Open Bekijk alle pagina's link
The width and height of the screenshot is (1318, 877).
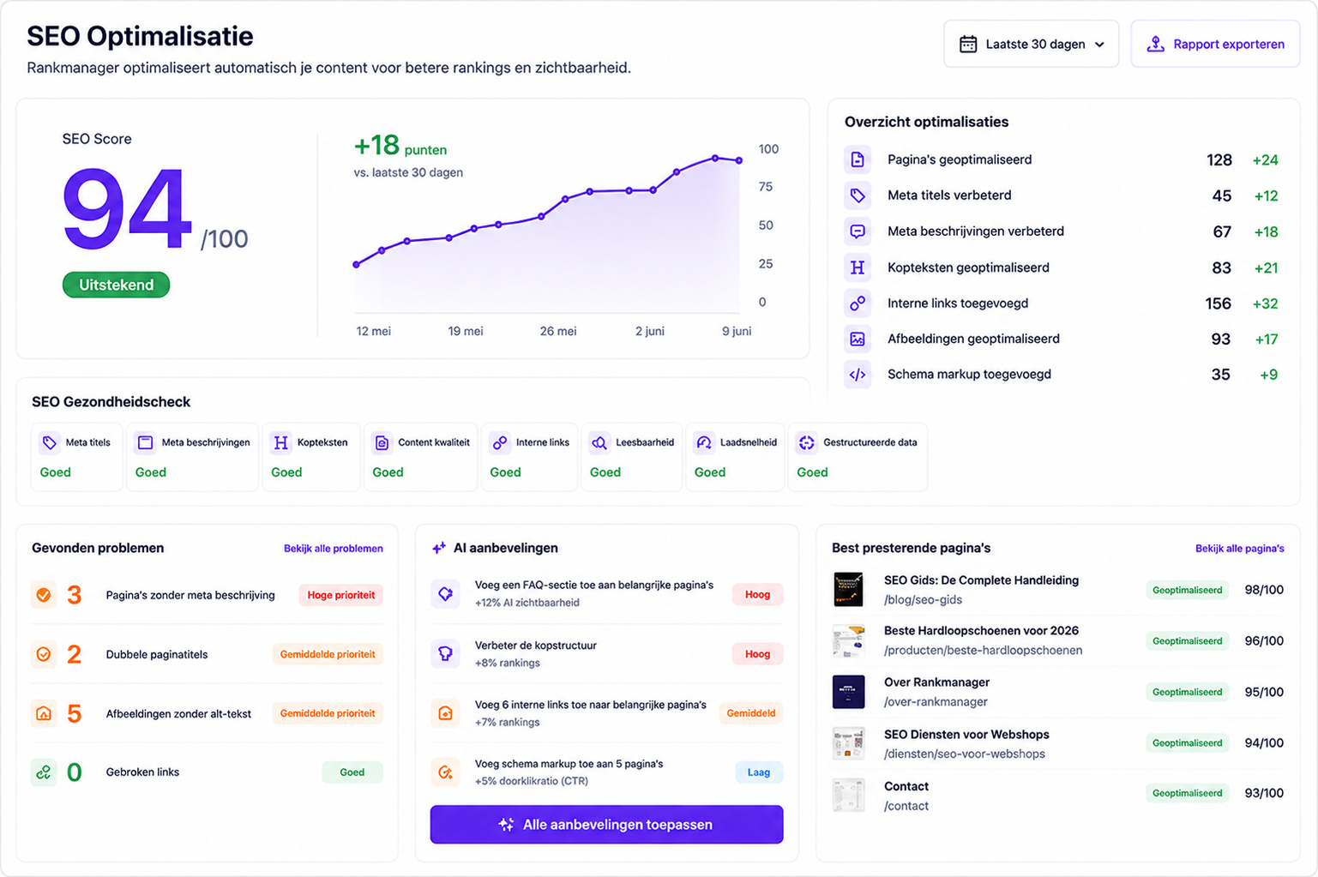1240,549
